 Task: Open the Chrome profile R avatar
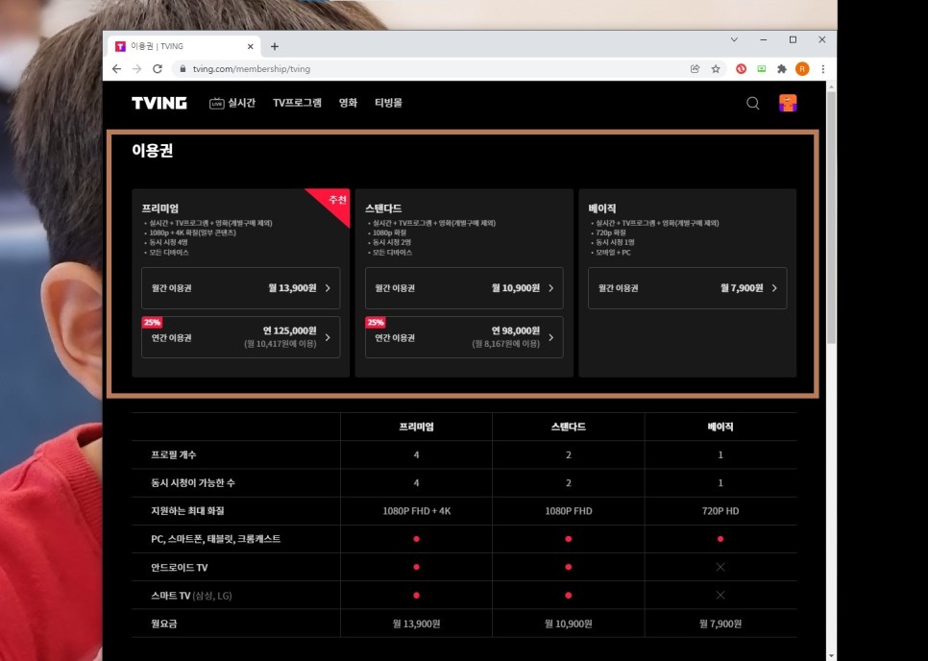(802, 68)
